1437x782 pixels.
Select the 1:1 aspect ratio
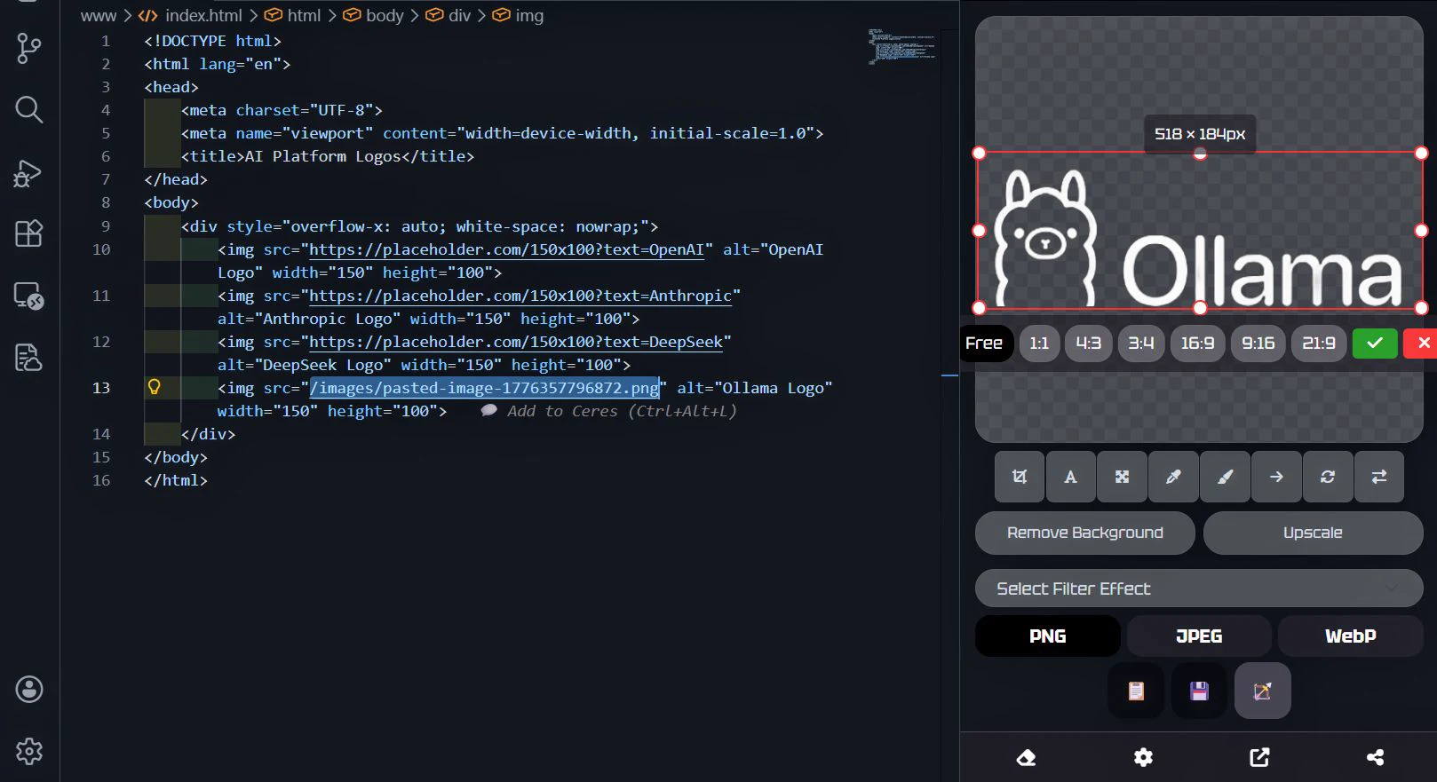tap(1039, 343)
